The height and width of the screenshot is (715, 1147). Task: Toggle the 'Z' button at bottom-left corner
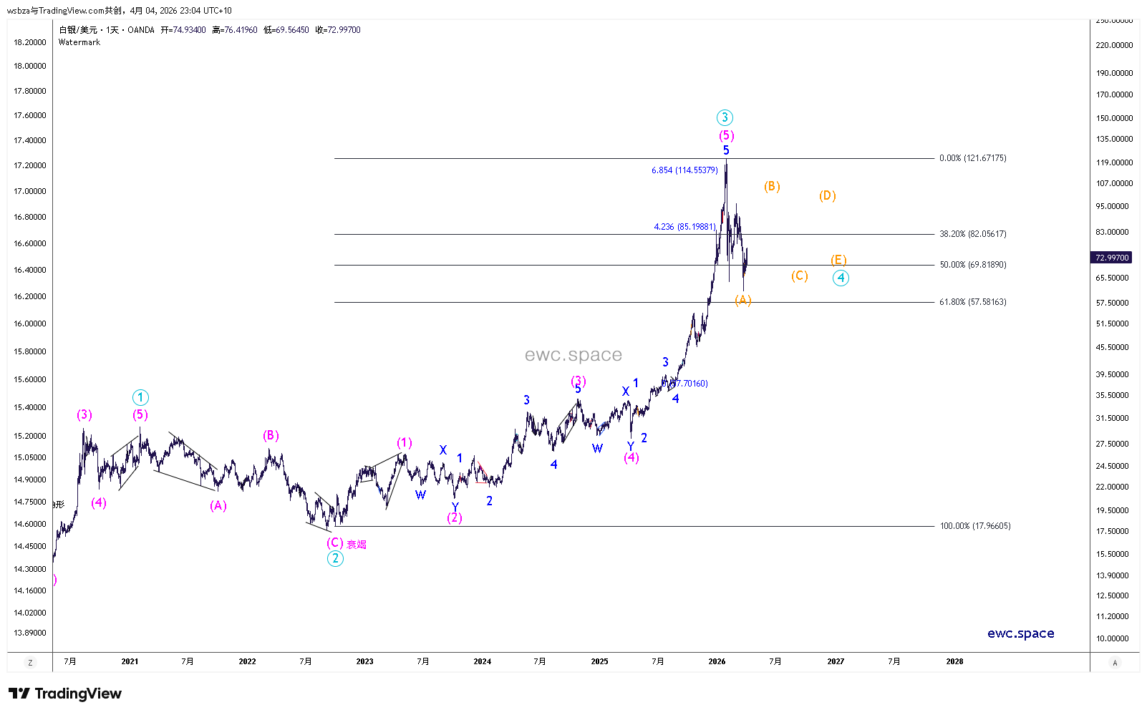30,663
